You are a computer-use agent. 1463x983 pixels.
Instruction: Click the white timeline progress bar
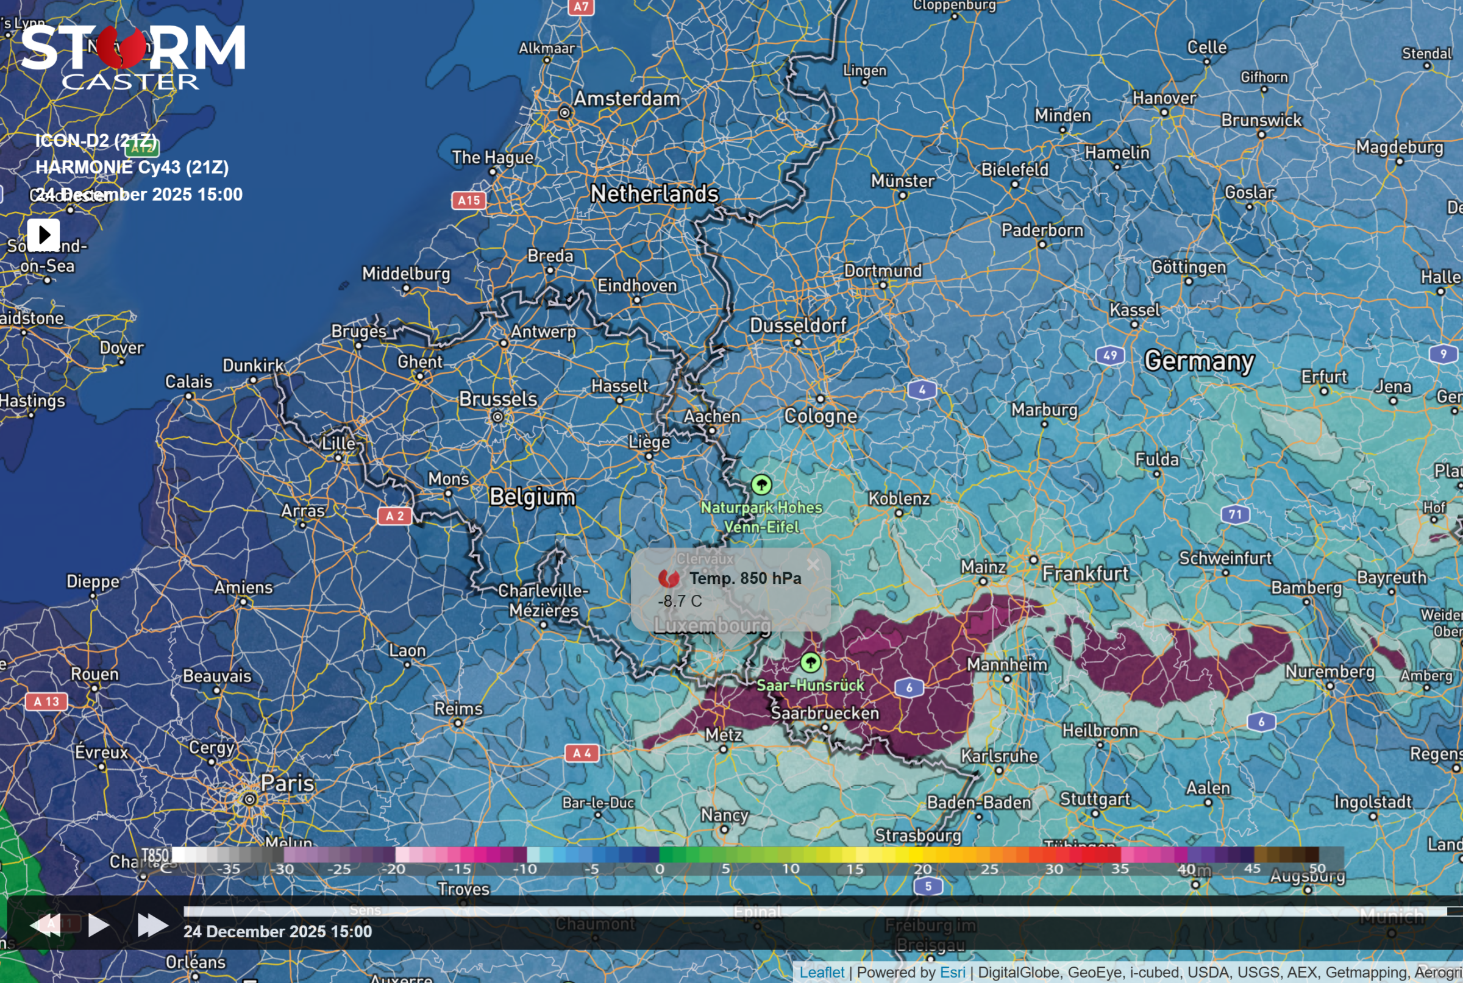tap(815, 912)
